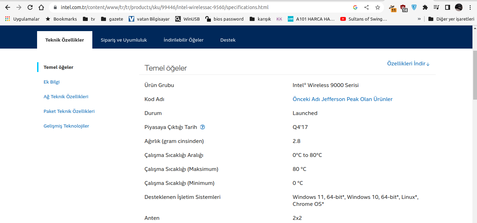Screen dimensions: 477x223
Task: Click the browser forward arrow
Action: [19, 7]
